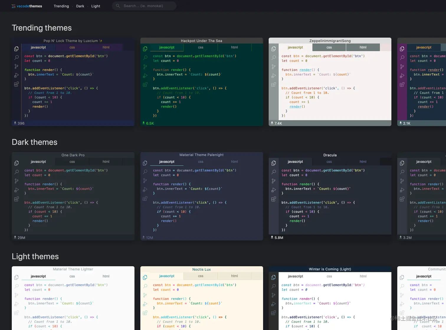The width and height of the screenshot is (446, 330).
Task: Click One Dark Pro code preview
Action: coord(78,200)
